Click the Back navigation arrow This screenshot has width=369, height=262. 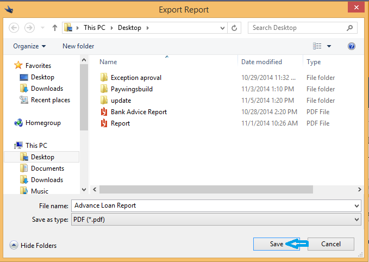coord(14,28)
